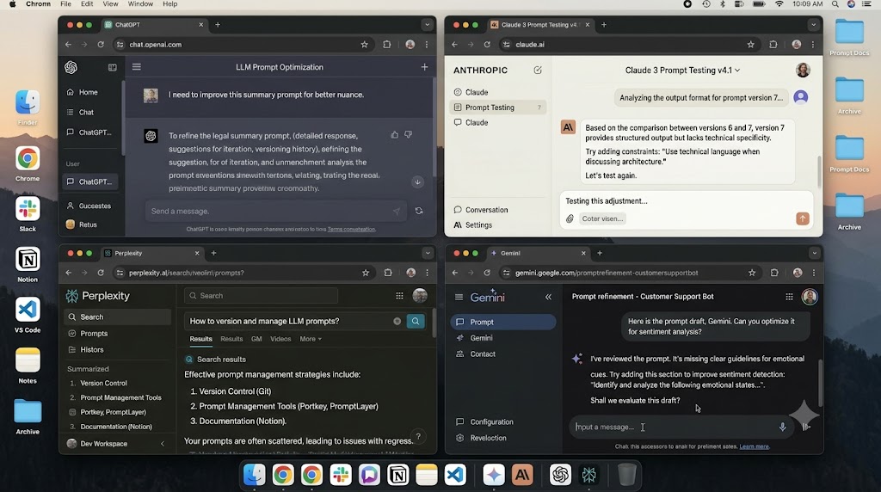Open tab list dropdown in ChatGPT window
881x492 pixels.
click(x=427, y=25)
